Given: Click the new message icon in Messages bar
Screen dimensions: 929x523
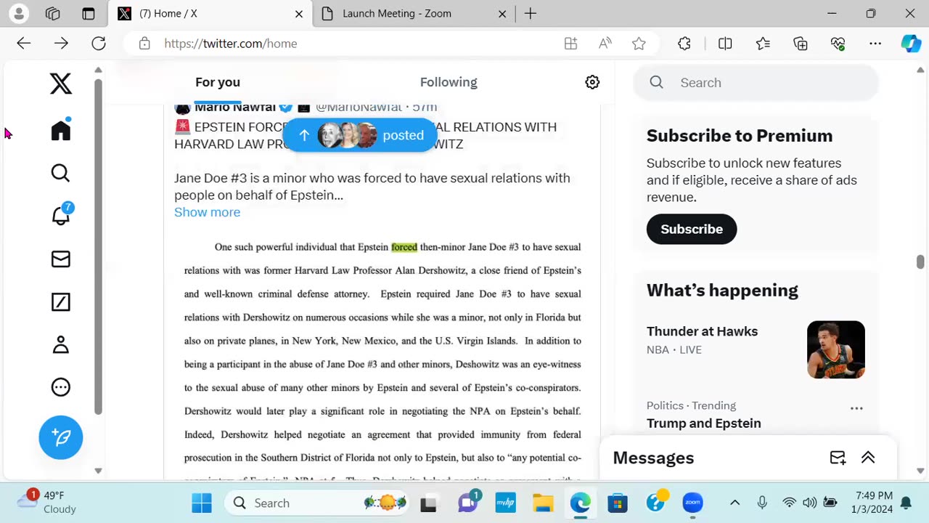Looking at the screenshot, I should pos(838,458).
